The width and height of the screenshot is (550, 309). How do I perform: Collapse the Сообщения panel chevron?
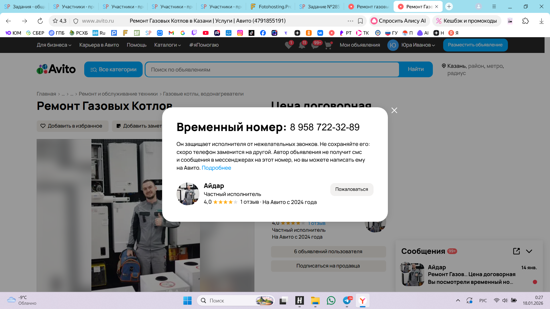tap(529, 251)
